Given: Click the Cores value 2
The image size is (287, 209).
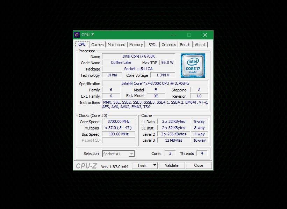Looking at the screenshot, I should (x=170, y=153).
